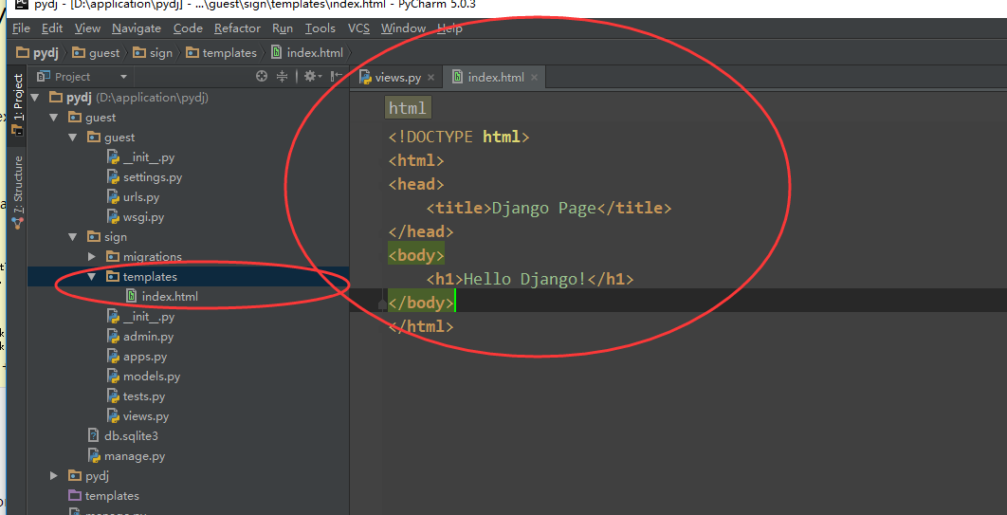
Task: Select manage.py in project tree
Action: [135, 456]
